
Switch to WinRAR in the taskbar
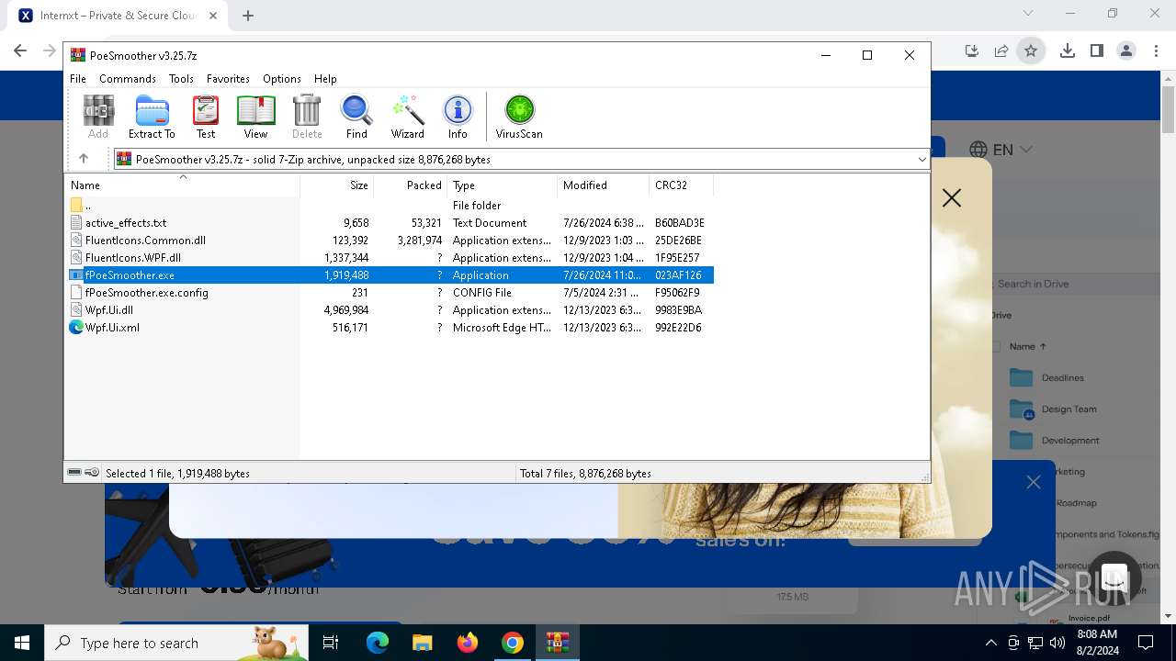(557, 643)
